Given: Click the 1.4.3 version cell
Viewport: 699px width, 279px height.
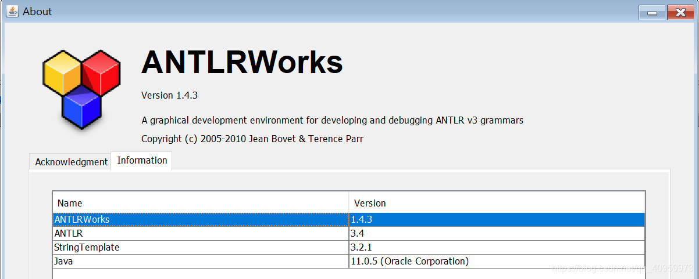Looking at the screenshot, I should tap(497, 220).
